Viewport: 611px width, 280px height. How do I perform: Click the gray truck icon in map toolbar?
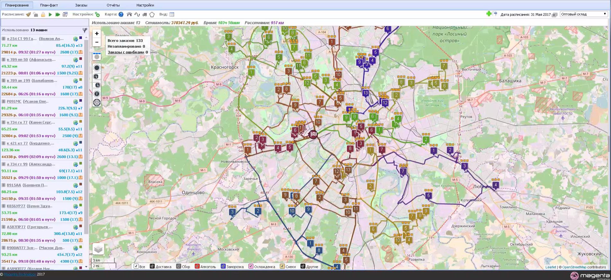point(145,14)
